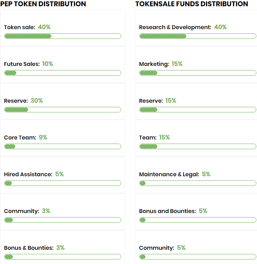This screenshot has height=264, width=257.
Task: Click the Future Sales progress bar
Action: click(62, 73)
